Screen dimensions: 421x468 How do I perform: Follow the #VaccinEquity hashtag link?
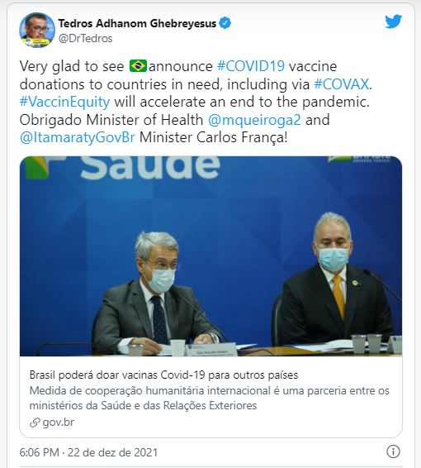pos(64,102)
